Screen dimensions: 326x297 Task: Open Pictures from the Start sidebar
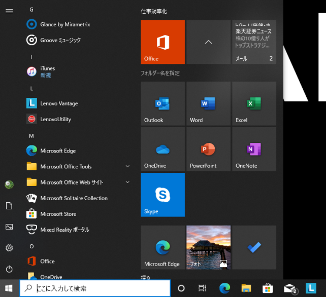(x=9, y=227)
